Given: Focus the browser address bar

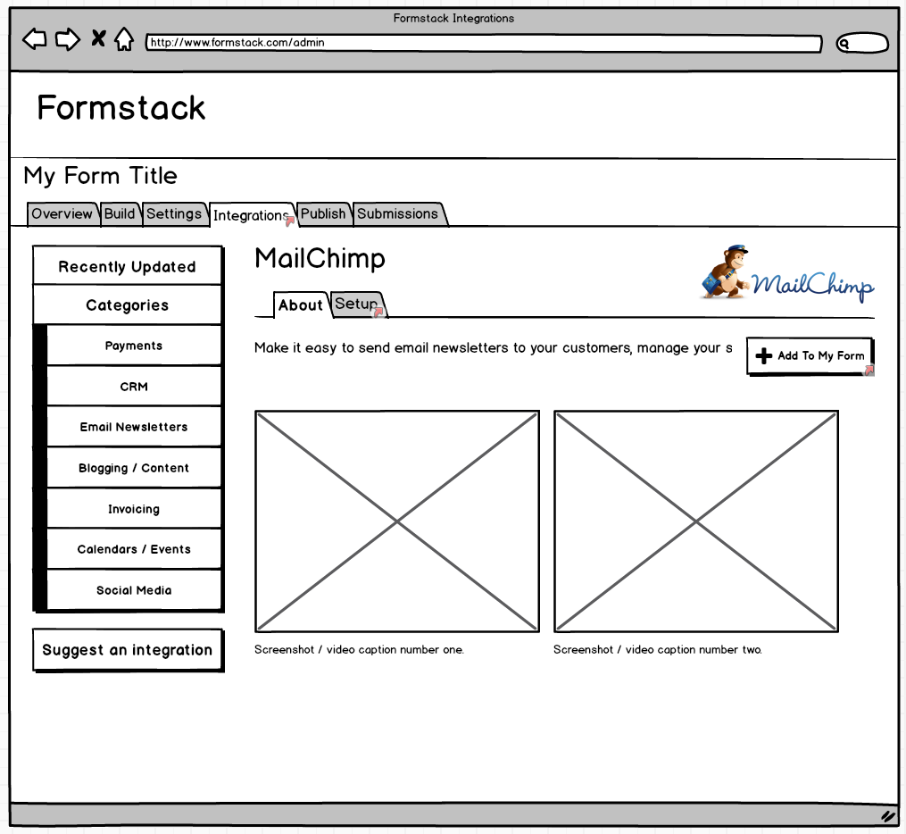Looking at the screenshot, I should point(484,43).
